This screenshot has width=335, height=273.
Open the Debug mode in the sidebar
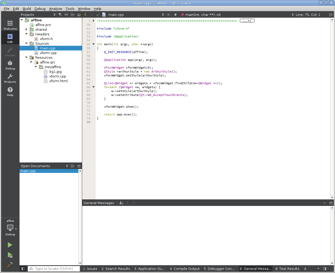click(10, 65)
